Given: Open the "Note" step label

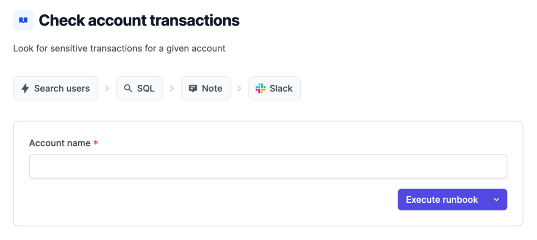Looking at the screenshot, I should click(212, 88).
